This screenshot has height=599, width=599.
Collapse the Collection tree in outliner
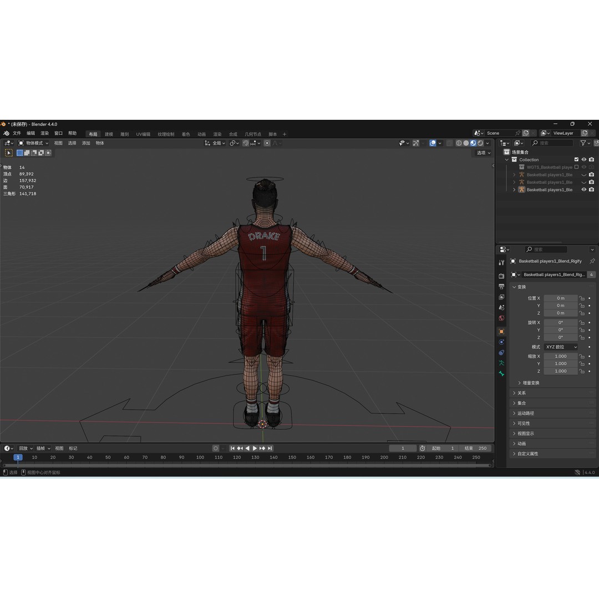pyautogui.click(x=507, y=160)
